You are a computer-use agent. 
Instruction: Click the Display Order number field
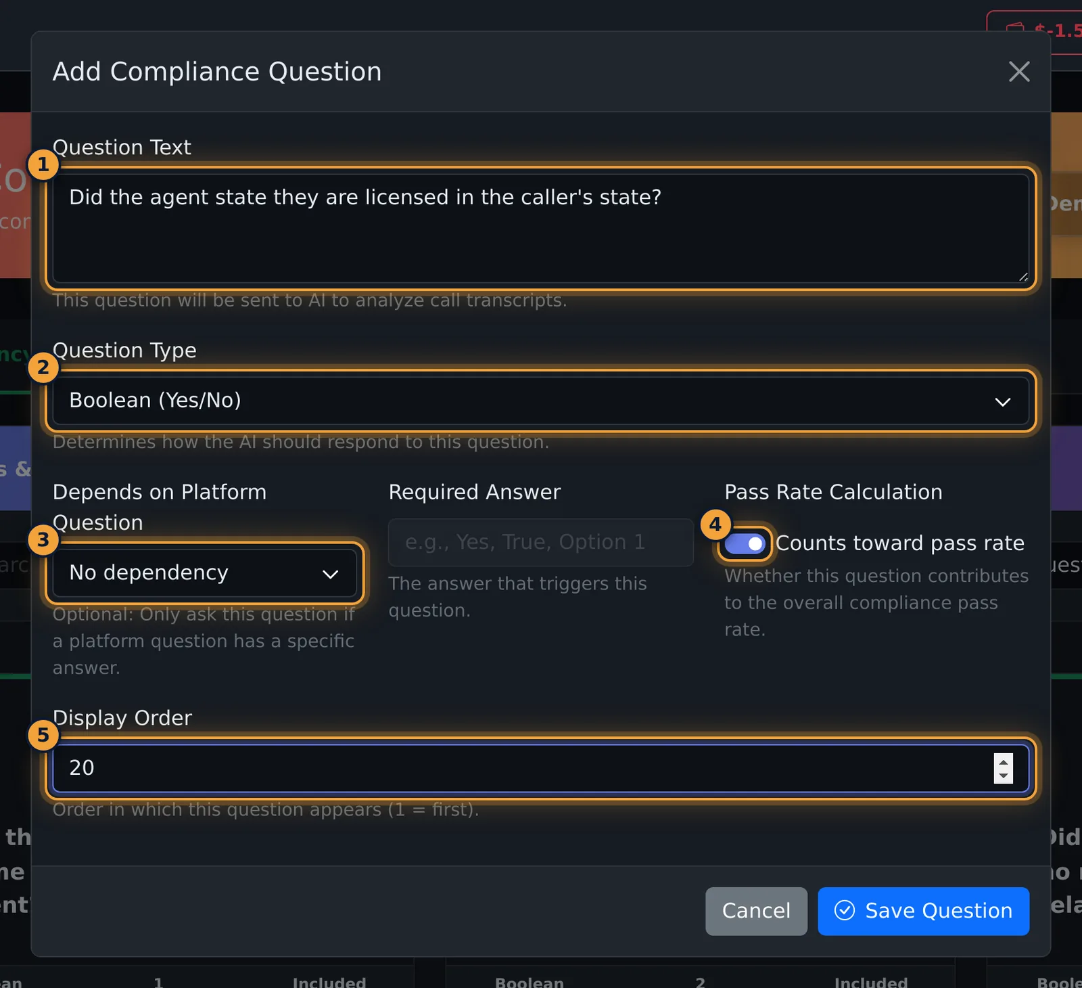541,768
